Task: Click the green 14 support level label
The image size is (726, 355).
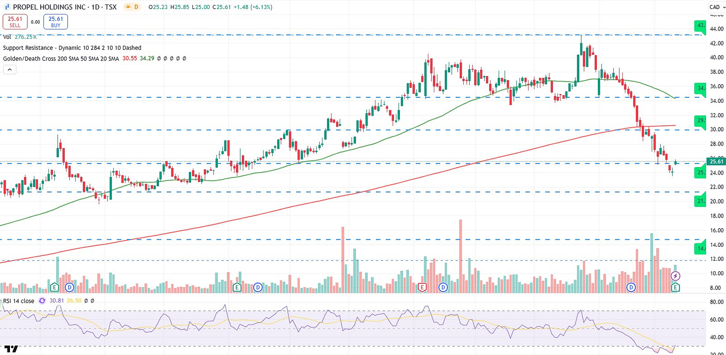Action: coord(701,248)
